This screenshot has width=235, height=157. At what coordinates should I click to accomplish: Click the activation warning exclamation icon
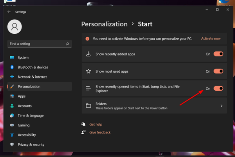coord(87,39)
